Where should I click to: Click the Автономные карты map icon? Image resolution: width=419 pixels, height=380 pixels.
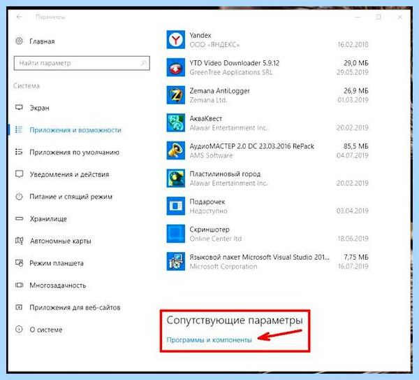pyautogui.click(x=19, y=241)
